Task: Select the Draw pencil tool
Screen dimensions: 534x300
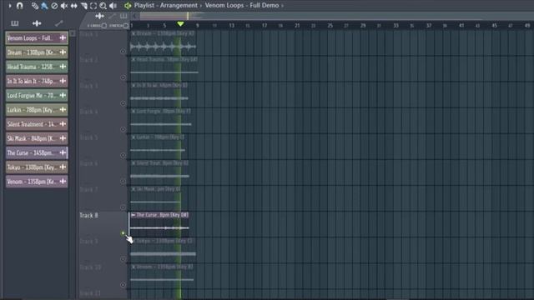Action: 35,6
